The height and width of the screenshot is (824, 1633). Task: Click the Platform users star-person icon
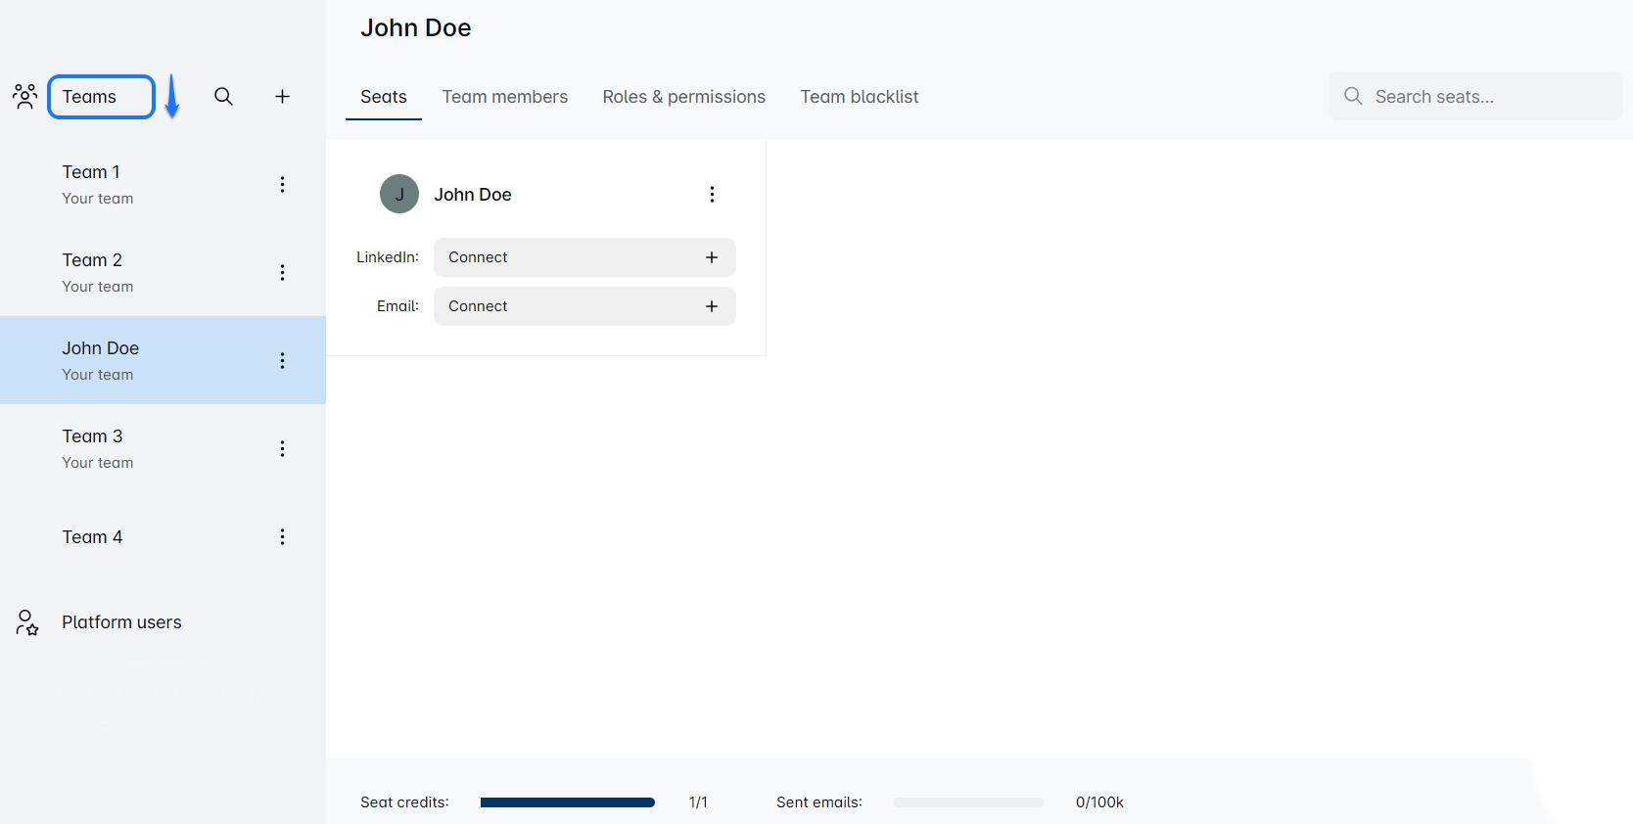pos(26,622)
